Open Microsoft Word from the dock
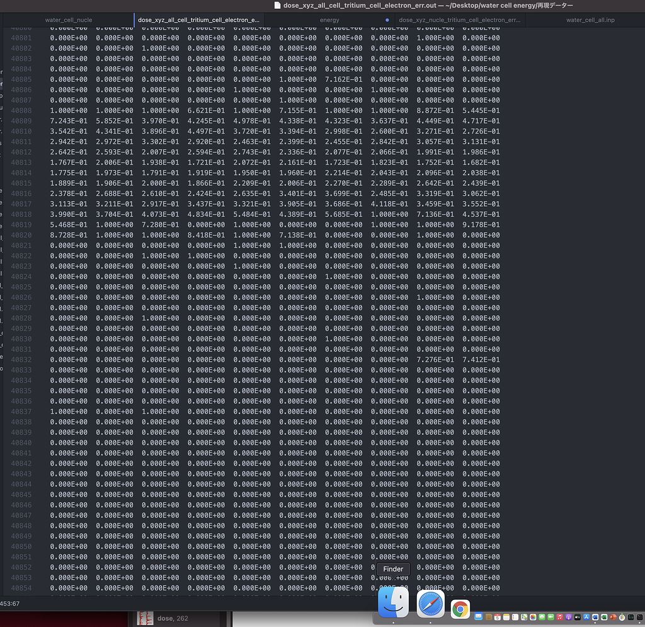645x627 pixels. click(x=595, y=617)
